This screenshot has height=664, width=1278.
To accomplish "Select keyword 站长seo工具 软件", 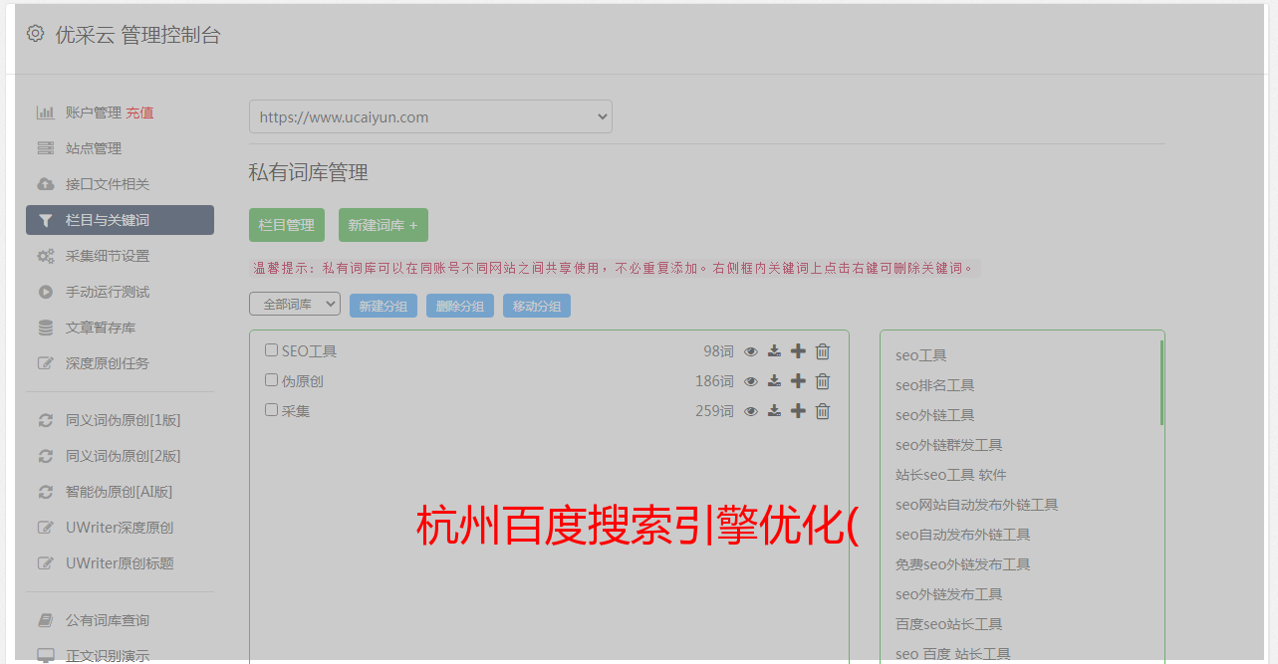I will pos(950,475).
